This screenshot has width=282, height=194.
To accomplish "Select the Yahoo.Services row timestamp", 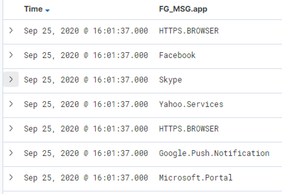I will click(x=86, y=104).
